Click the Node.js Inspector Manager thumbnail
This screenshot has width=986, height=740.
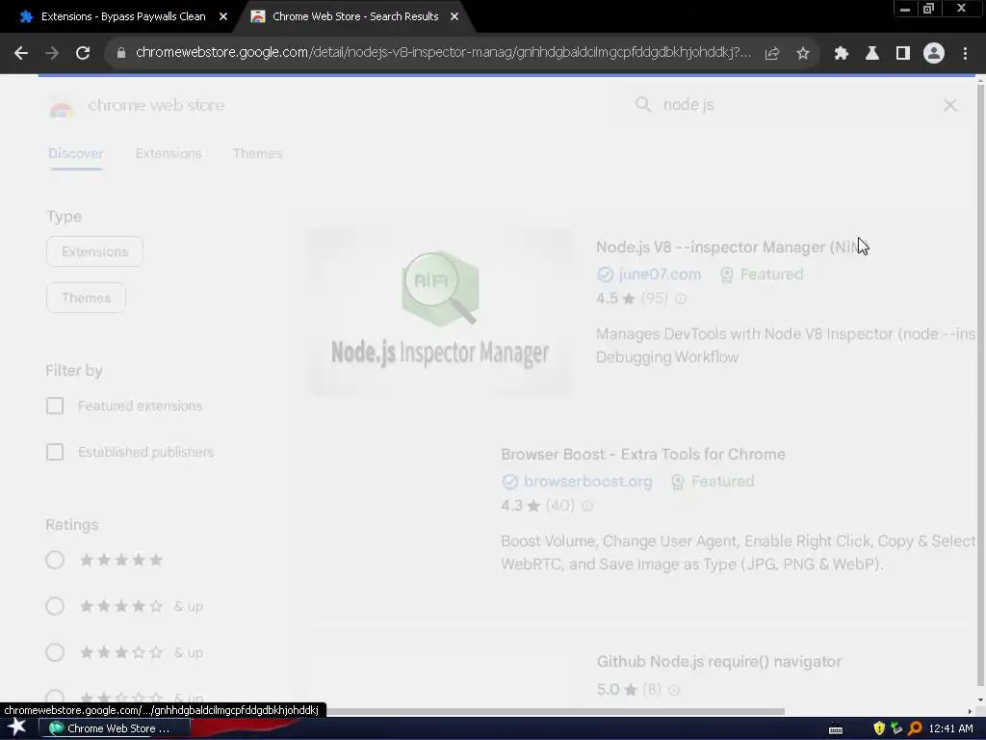(440, 312)
